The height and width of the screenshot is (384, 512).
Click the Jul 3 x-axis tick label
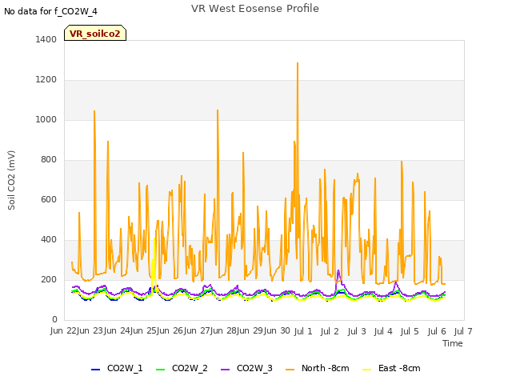357,331
